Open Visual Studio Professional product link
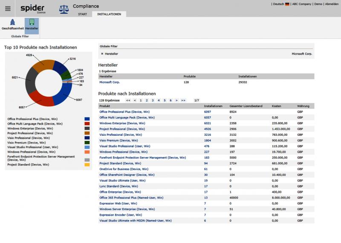Screen dimensions: 341x243 (124, 146)
